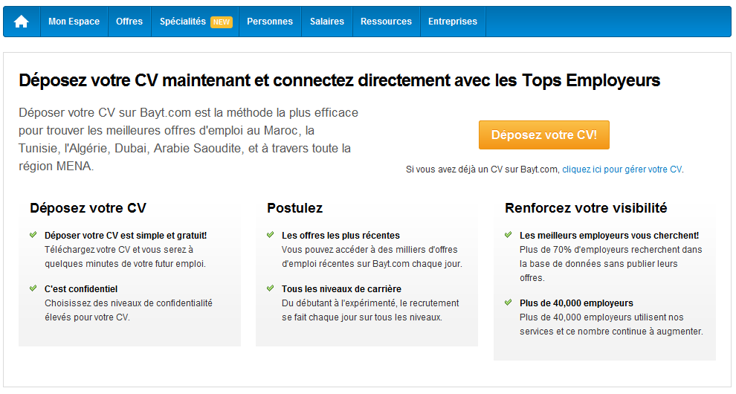The width and height of the screenshot is (736, 394).
Task: Click the checkmark beside C'est confidentiel
Action: coord(33,288)
